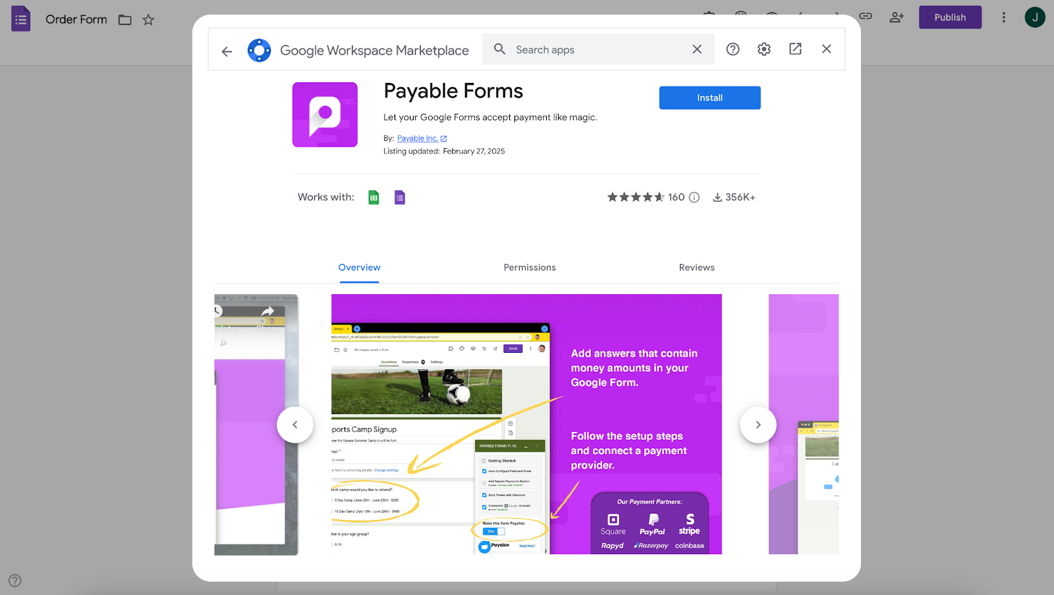Click the 'Listing updated: February 27, 2025' text

[444, 151]
